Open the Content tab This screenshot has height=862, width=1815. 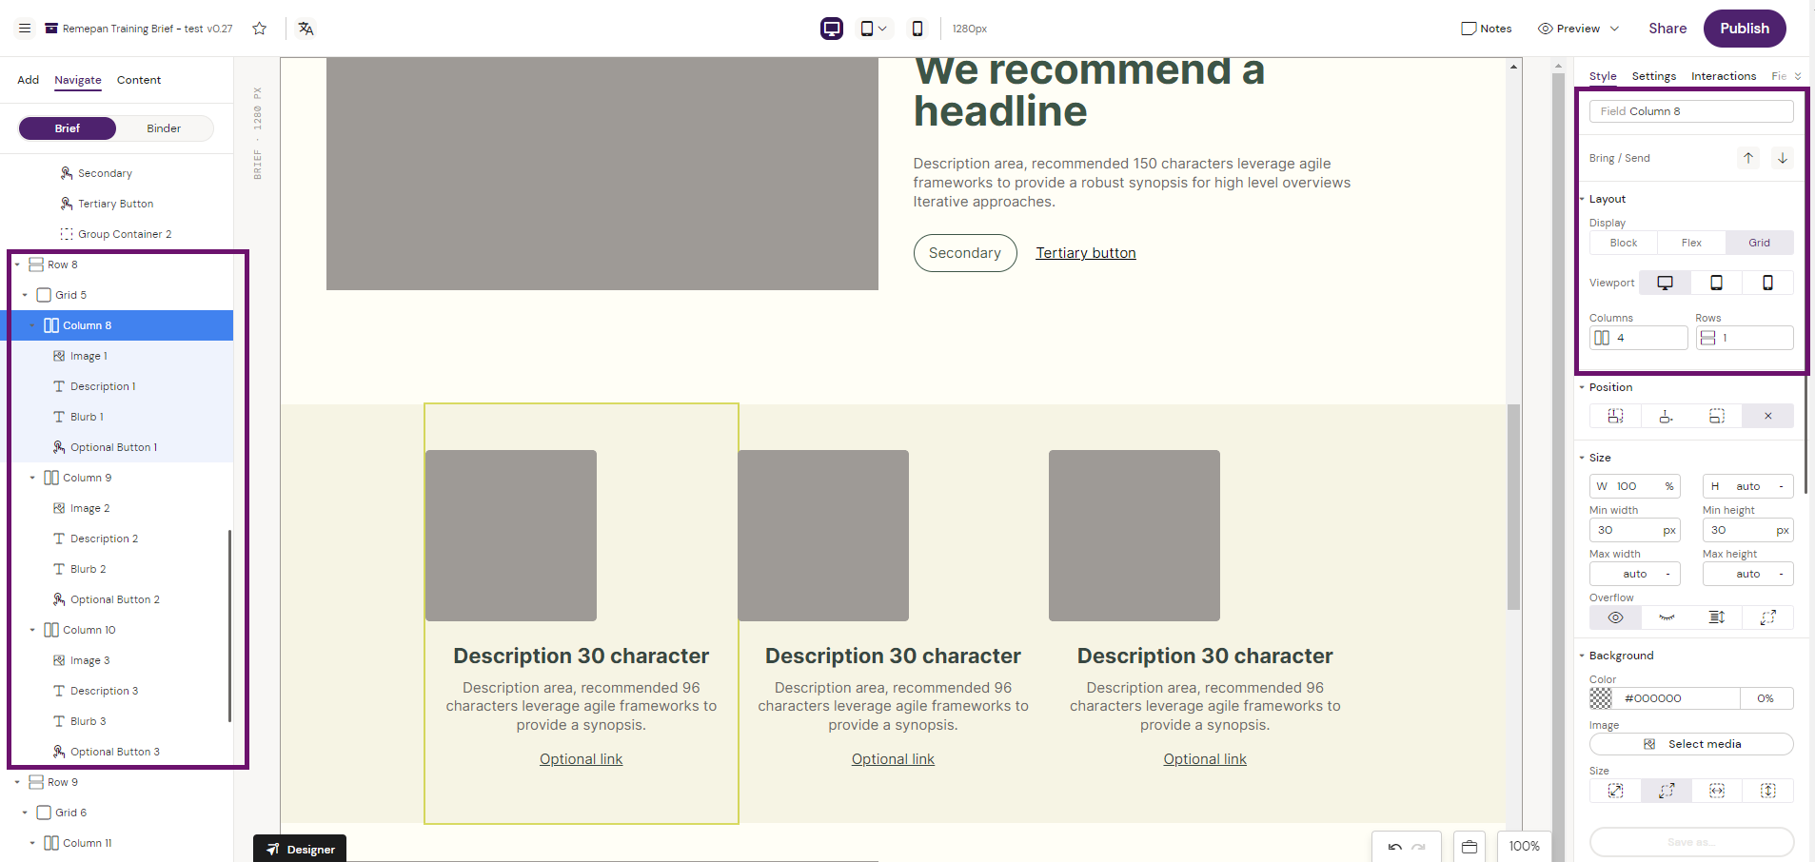pos(139,80)
